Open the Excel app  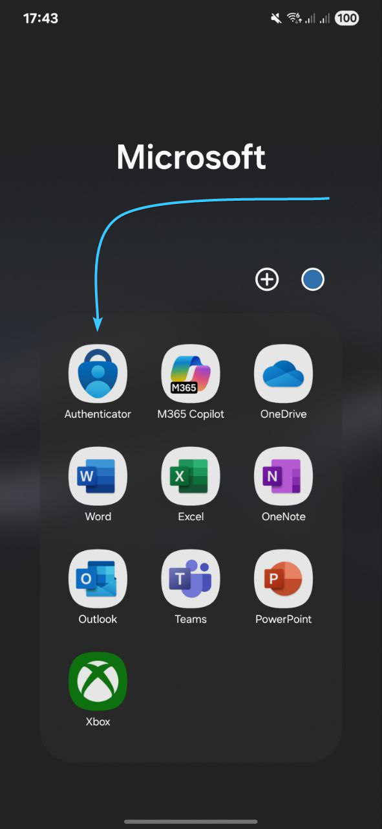pyautogui.click(x=191, y=476)
